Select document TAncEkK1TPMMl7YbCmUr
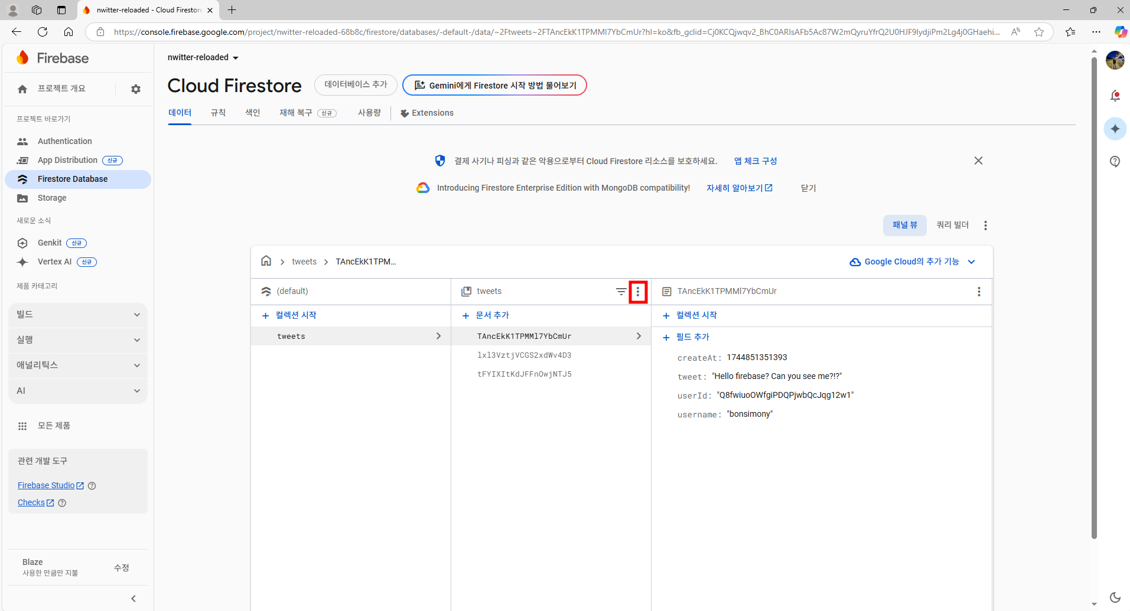This screenshot has width=1130, height=611. (551, 336)
